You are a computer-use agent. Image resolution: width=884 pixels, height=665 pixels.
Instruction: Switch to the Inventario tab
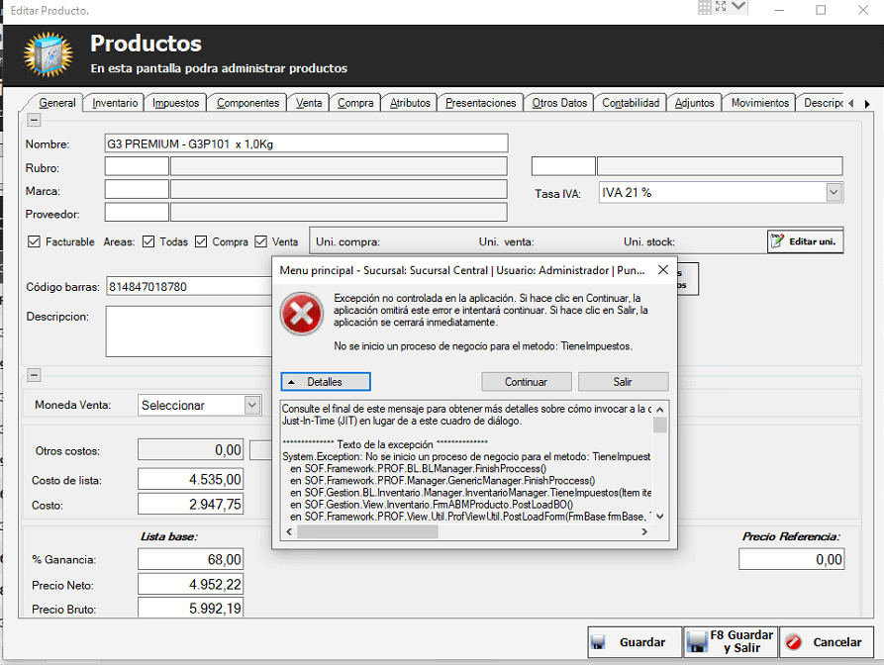115,103
